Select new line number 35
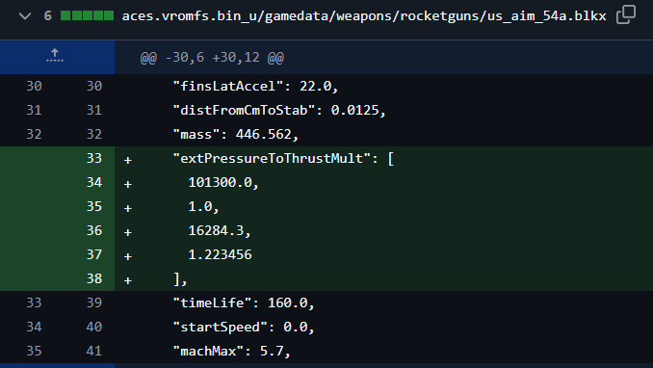653x368 pixels. coord(94,207)
